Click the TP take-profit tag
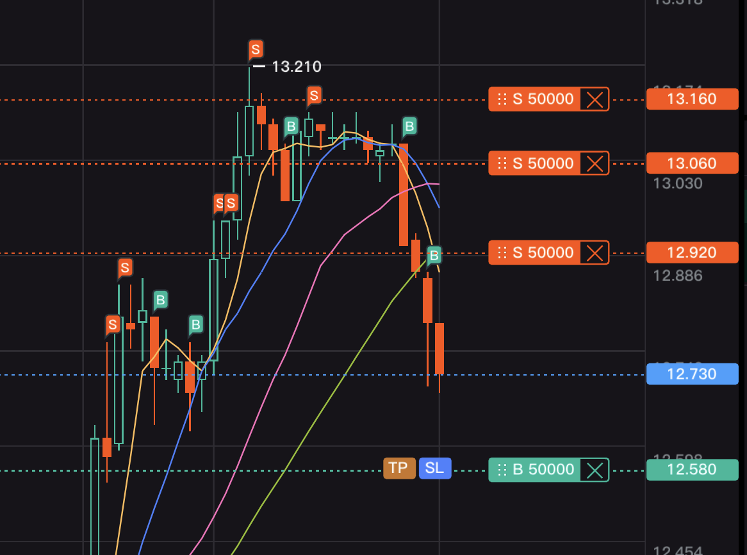 tap(399, 468)
